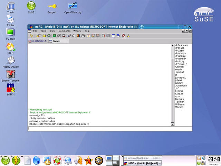
Task: Click the chat scrollbar down arrow
Action: [173, 124]
